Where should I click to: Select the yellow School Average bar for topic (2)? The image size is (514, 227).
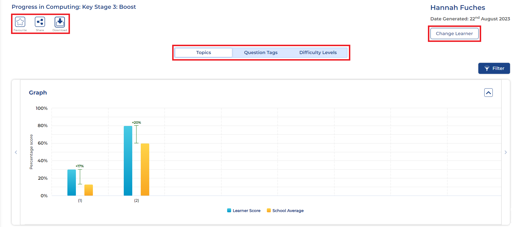(145, 170)
